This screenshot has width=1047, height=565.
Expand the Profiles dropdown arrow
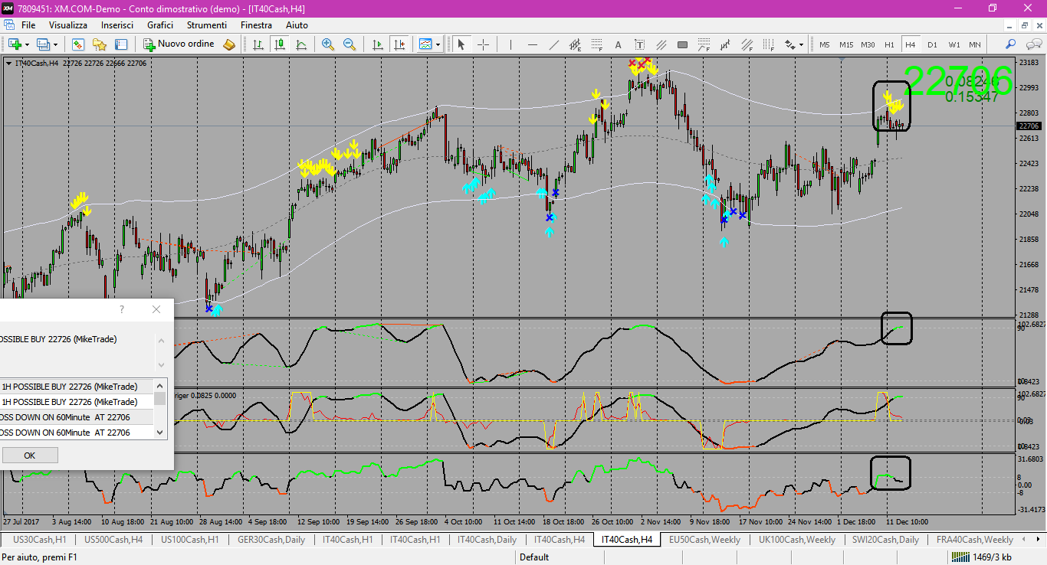[55, 44]
